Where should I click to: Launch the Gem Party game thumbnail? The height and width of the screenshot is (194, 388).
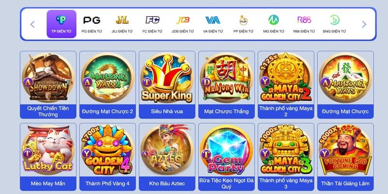click(226, 150)
